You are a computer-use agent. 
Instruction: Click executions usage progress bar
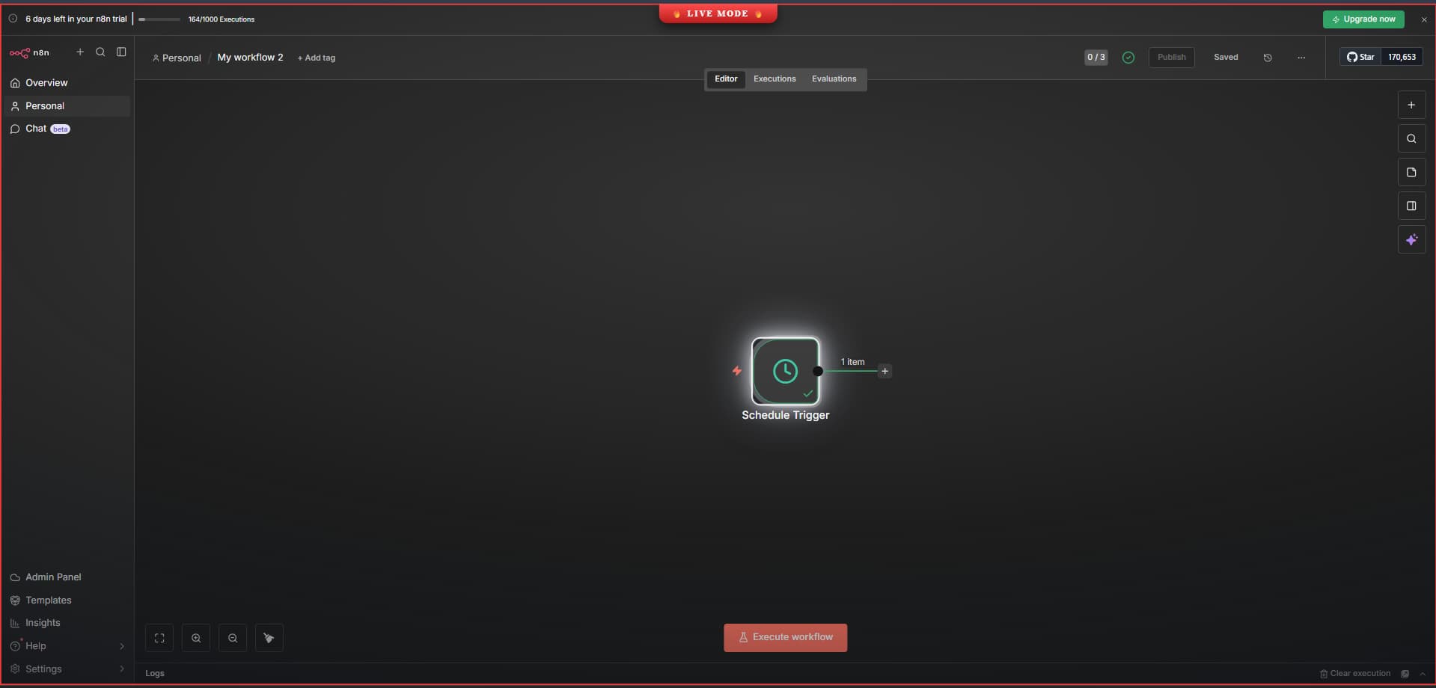(159, 19)
